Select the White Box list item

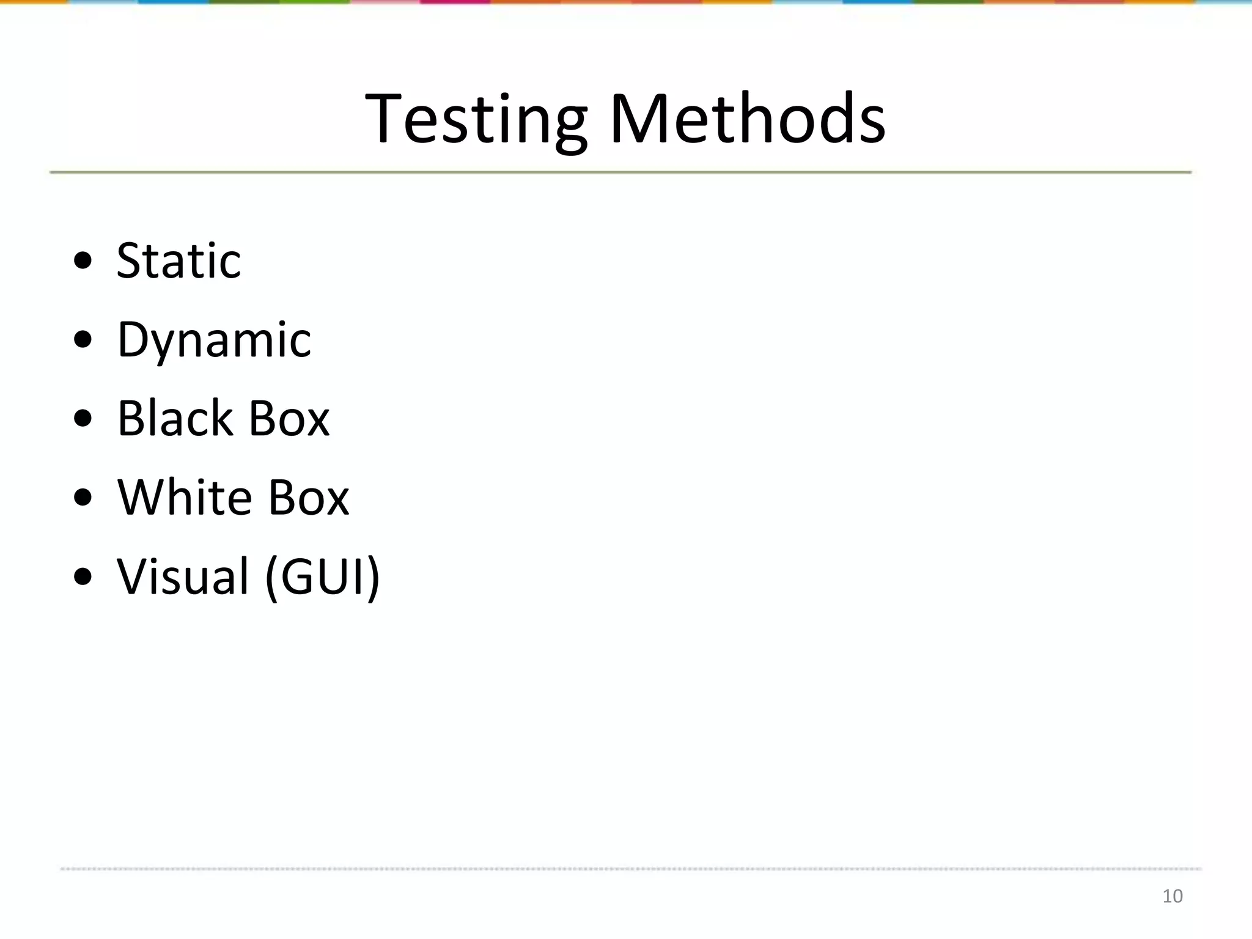click(x=233, y=498)
